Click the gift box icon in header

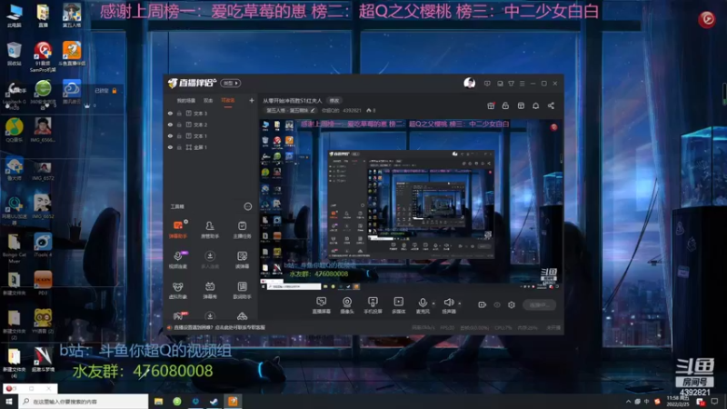(491, 105)
